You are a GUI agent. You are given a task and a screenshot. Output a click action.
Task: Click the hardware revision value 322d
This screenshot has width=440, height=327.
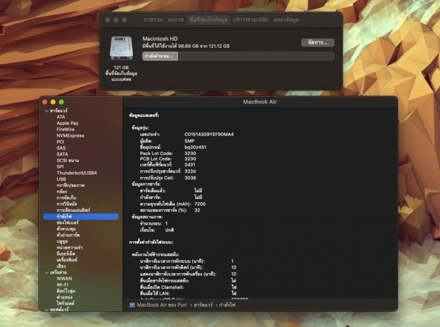click(190, 171)
